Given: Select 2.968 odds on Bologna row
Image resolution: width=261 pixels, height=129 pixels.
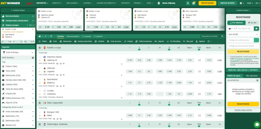Looking at the screenshot, I should (130, 115).
